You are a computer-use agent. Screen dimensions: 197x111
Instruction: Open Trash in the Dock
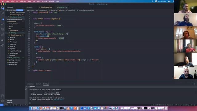coord(166,108)
